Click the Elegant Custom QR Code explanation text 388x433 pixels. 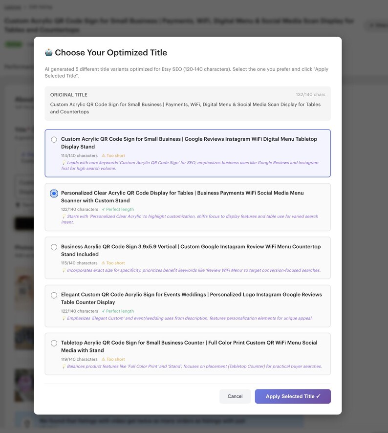pos(190,318)
